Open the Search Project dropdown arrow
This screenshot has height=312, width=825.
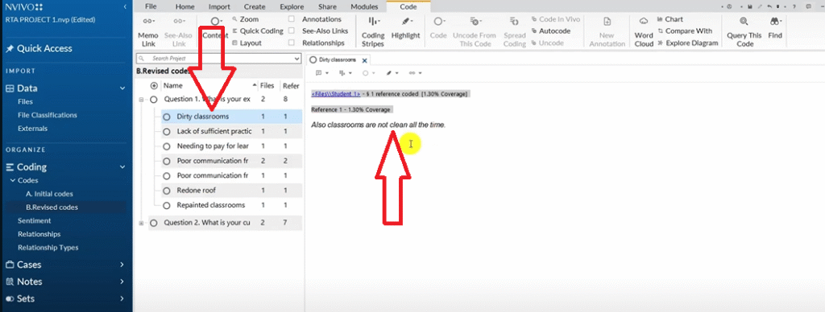[296, 59]
